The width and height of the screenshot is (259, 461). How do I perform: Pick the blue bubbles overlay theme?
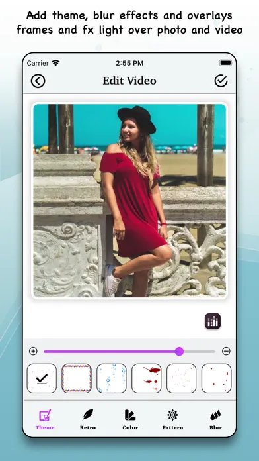coord(112,378)
